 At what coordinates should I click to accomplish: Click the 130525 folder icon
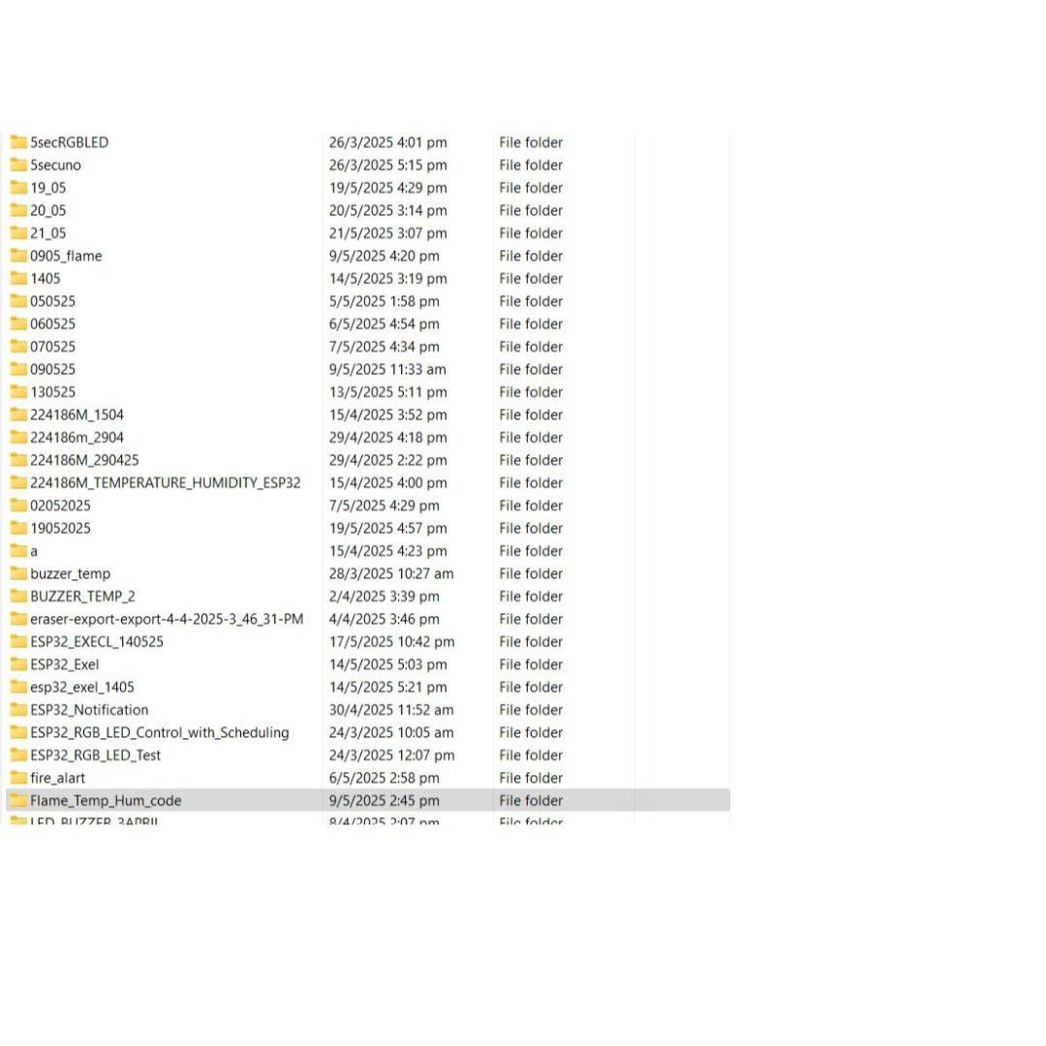[x=18, y=391]
